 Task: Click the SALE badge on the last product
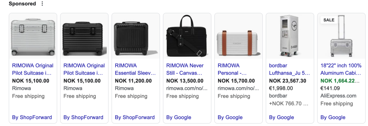point(329,20)
